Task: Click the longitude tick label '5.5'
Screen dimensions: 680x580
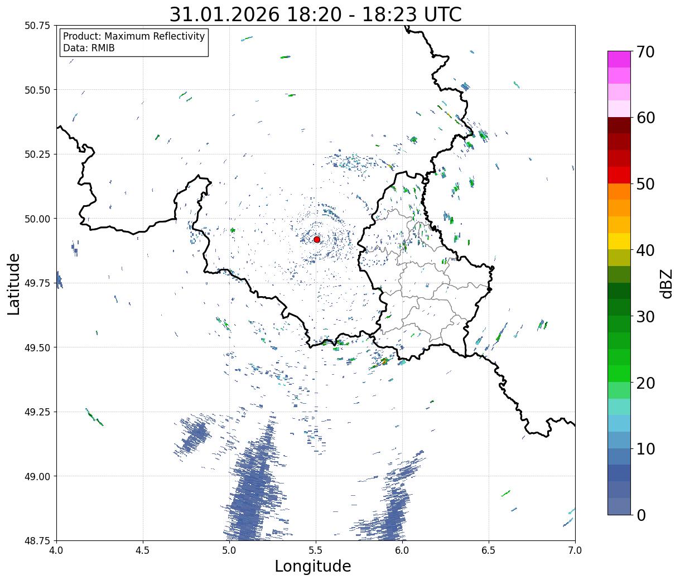Action: tap(316, 550)
